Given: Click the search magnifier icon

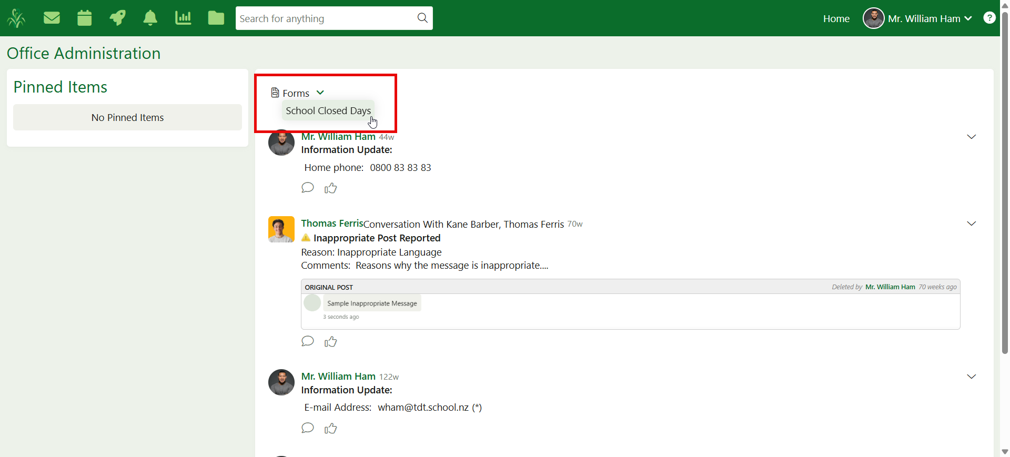Looking at the screenshot, I should click(x=422, y=18).
